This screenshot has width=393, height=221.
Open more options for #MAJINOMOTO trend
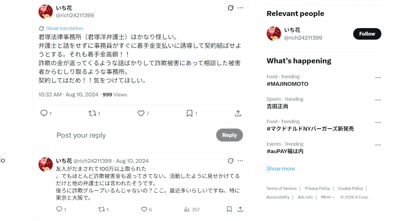(x=378, y=78)
